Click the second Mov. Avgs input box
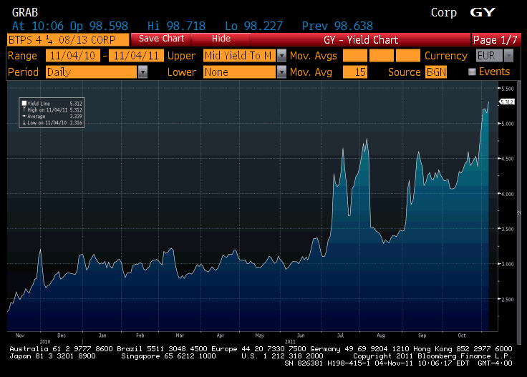Screen dimensions: 527x377 [382, 55]
